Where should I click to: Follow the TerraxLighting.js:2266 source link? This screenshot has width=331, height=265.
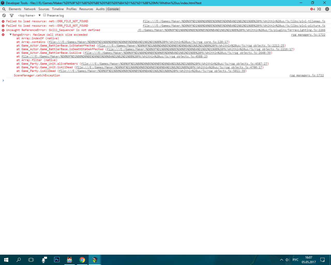pos(231,30)
